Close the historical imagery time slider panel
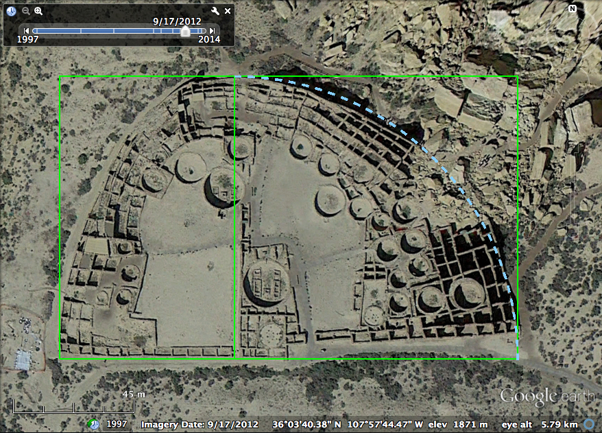602x433 pixels. (228, 11)
